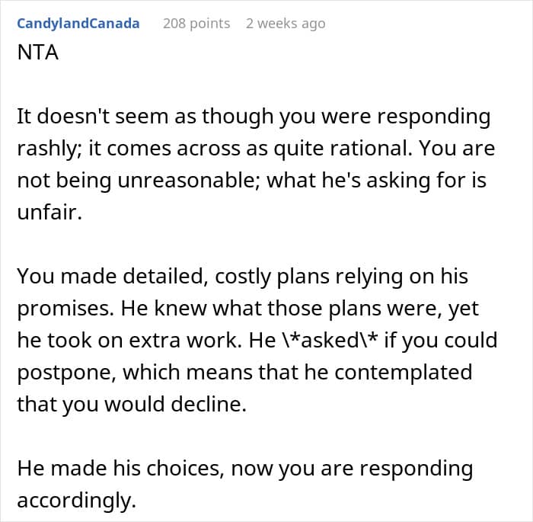The height and width of the screenshot is (522, 533).
Task: Open the CandylandCanada user profile link
Action: click(78, 24)
